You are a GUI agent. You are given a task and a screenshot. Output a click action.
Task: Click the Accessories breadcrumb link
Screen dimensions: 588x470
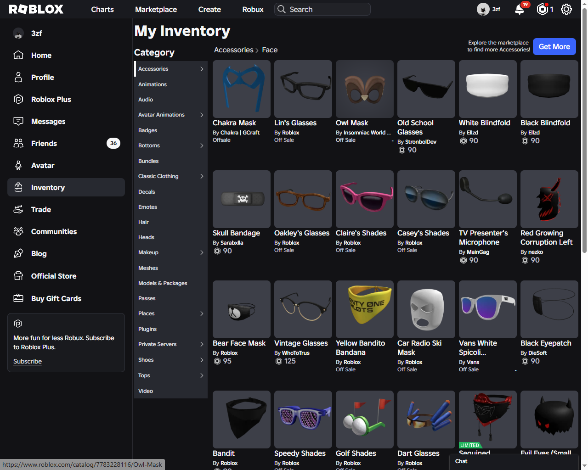click(x=234, y=50)
